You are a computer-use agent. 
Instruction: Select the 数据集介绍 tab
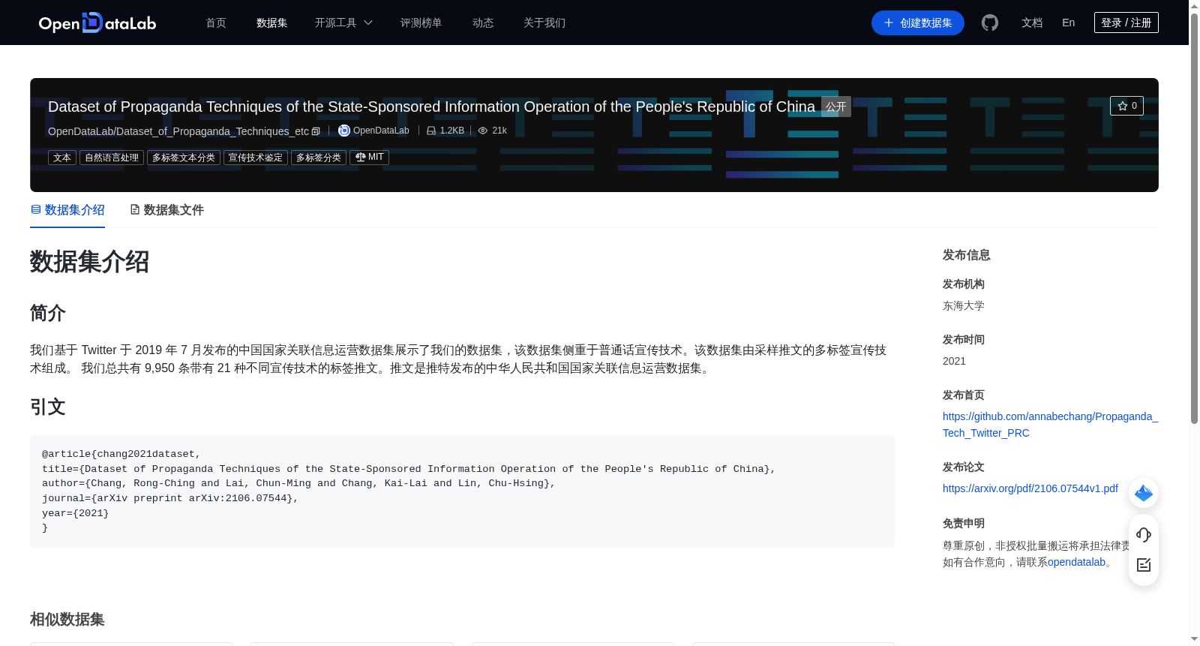click(67, 210)
